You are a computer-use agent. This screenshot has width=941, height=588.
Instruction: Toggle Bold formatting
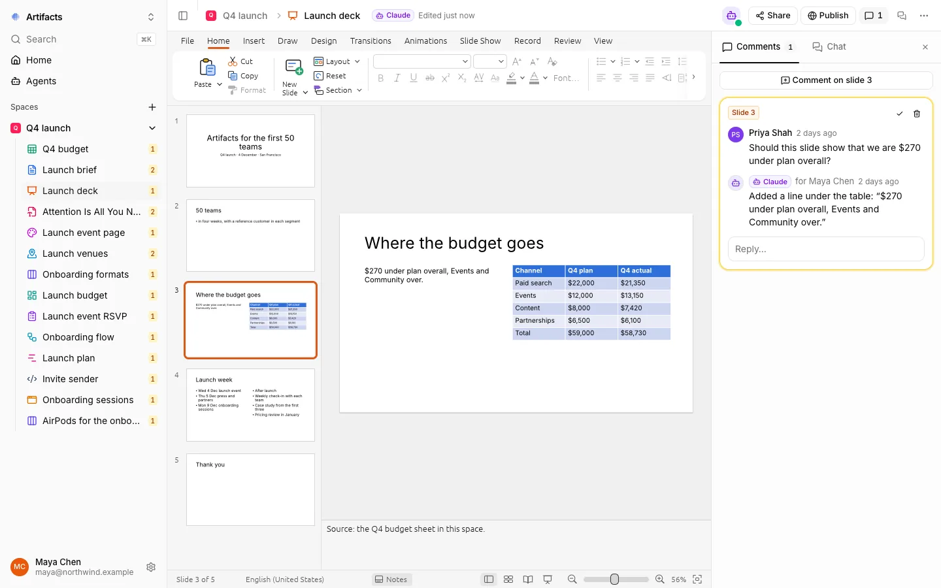[381, 78]
